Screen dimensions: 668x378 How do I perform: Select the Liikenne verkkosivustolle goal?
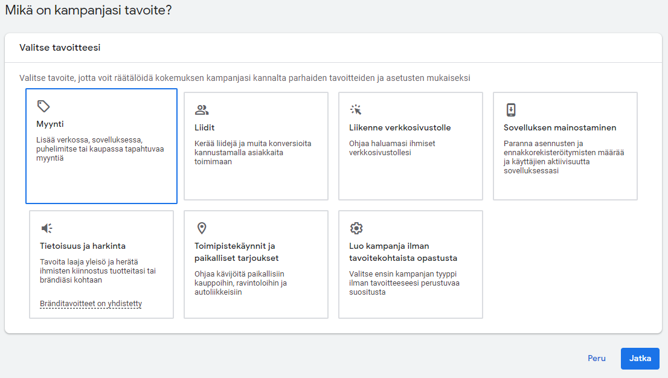(411, 145)
